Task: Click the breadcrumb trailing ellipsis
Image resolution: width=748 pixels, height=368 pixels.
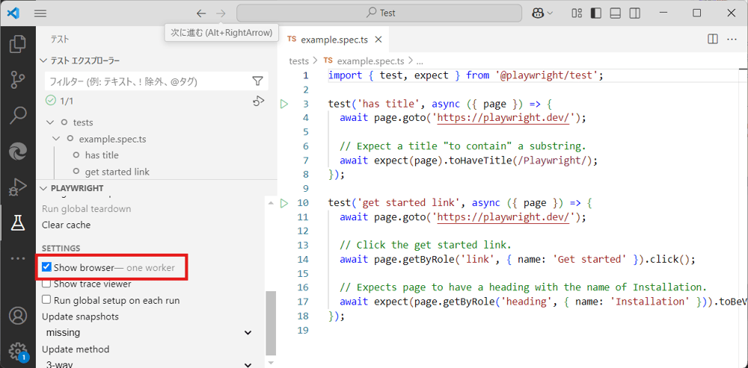Action: [420, 61]
